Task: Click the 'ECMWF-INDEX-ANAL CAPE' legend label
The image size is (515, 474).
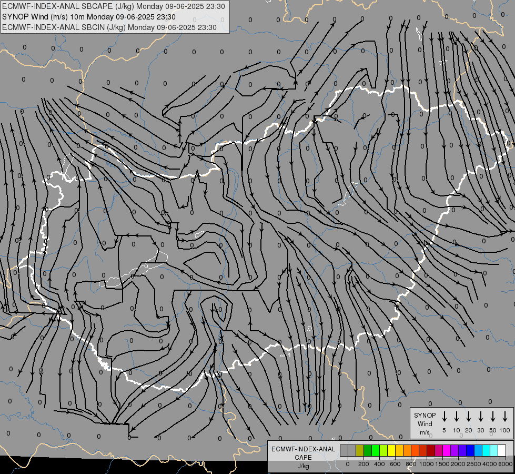Action: (x=303, y=453)
